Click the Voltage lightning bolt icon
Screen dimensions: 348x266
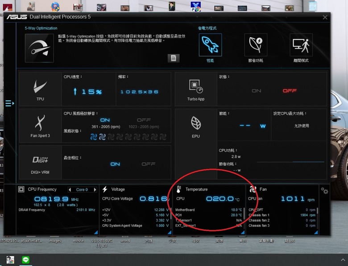(105, 189)
